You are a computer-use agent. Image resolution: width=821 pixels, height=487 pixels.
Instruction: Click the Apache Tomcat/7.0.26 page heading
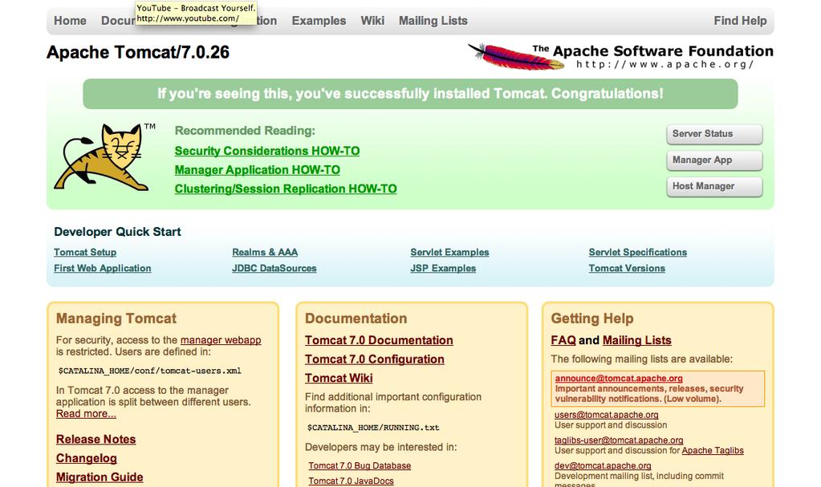click(x=138, y=52)
